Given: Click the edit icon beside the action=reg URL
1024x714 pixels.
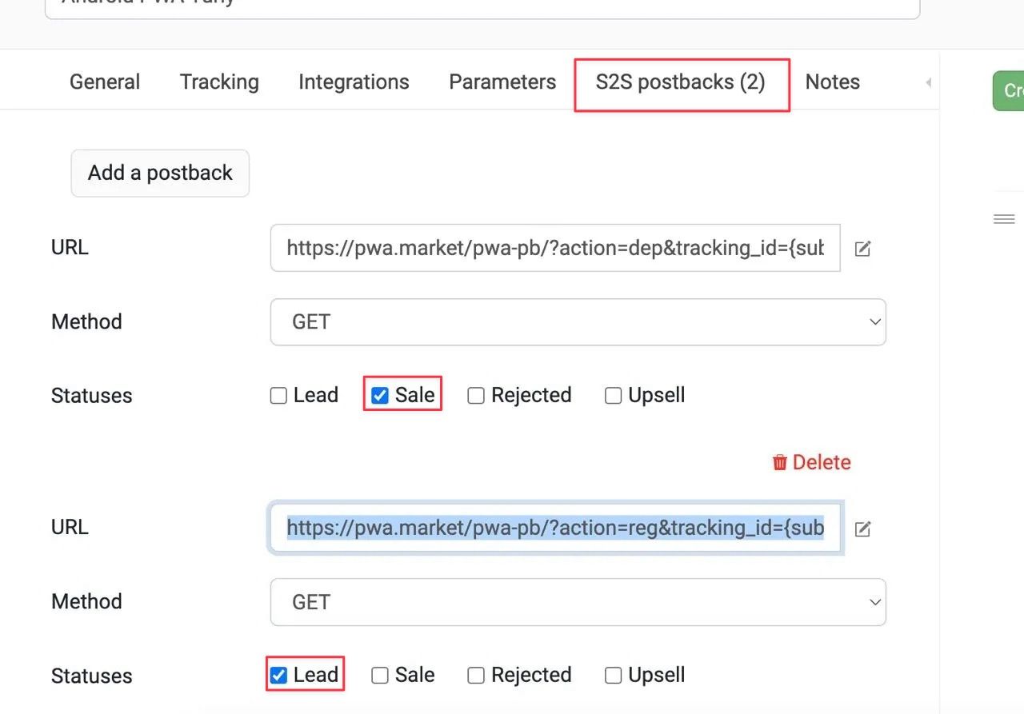Looking at the screenshot, I should click(x=862, y=529).
